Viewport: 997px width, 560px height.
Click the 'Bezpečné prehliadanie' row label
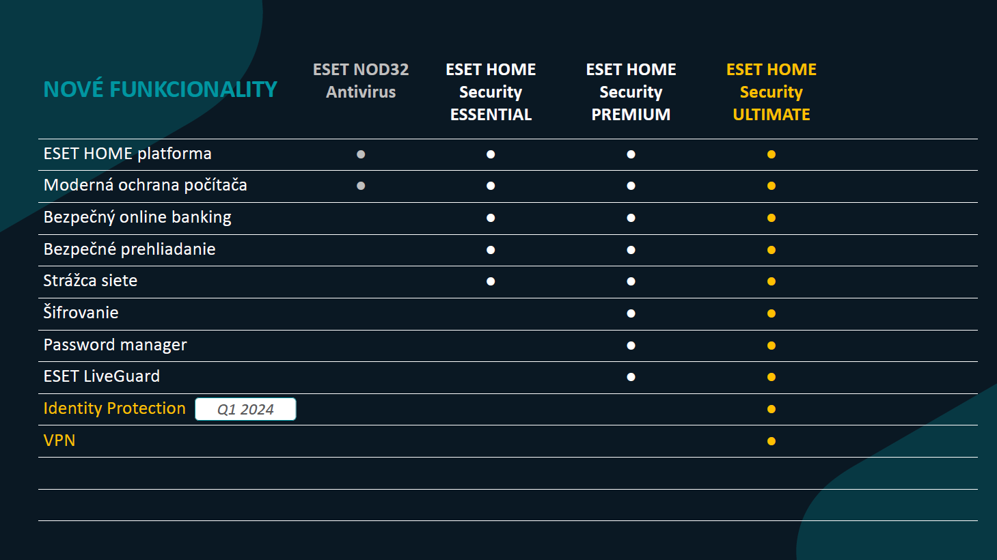(130, 249)
